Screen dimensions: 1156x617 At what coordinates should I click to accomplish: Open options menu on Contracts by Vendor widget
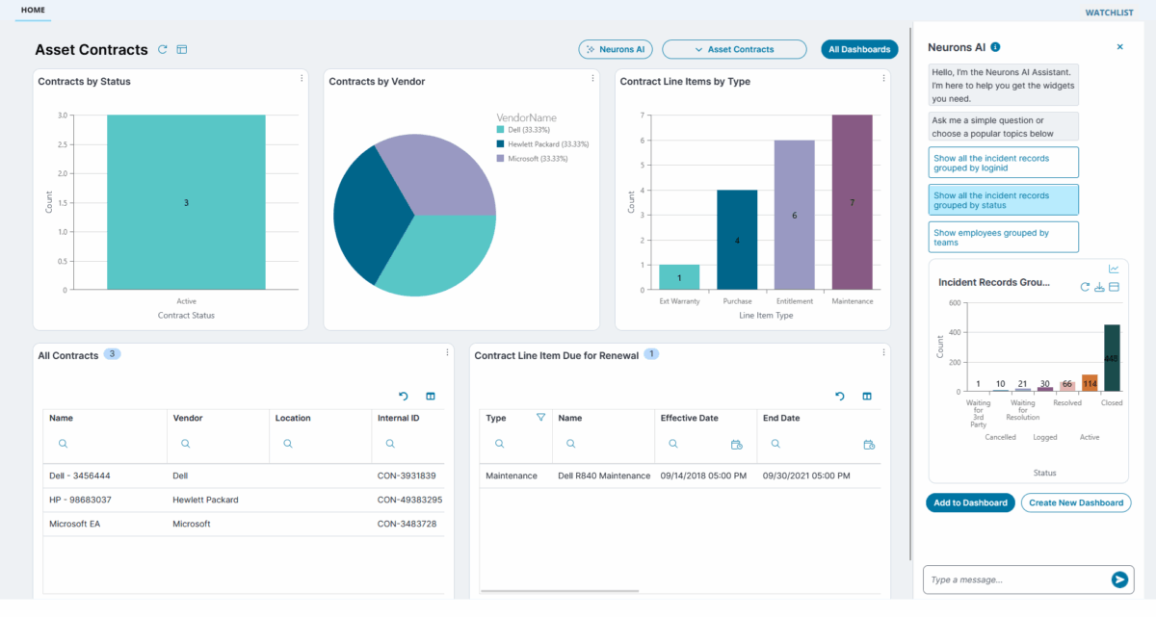(x=591, y=81)
